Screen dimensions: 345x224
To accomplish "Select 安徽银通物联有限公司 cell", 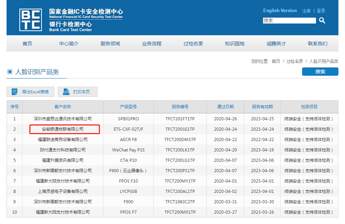I will pos(63,129).
